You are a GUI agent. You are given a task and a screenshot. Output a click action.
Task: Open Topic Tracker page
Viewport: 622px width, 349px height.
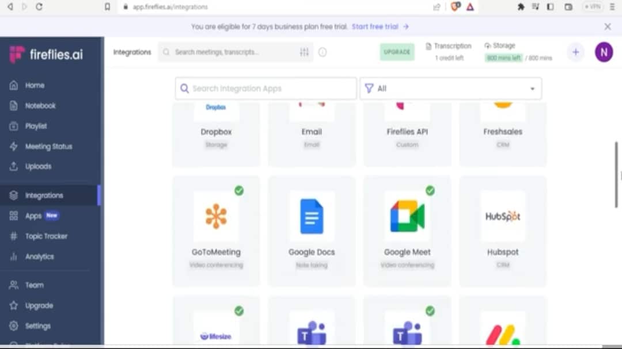pyautogui.click(x=46, y=236)
